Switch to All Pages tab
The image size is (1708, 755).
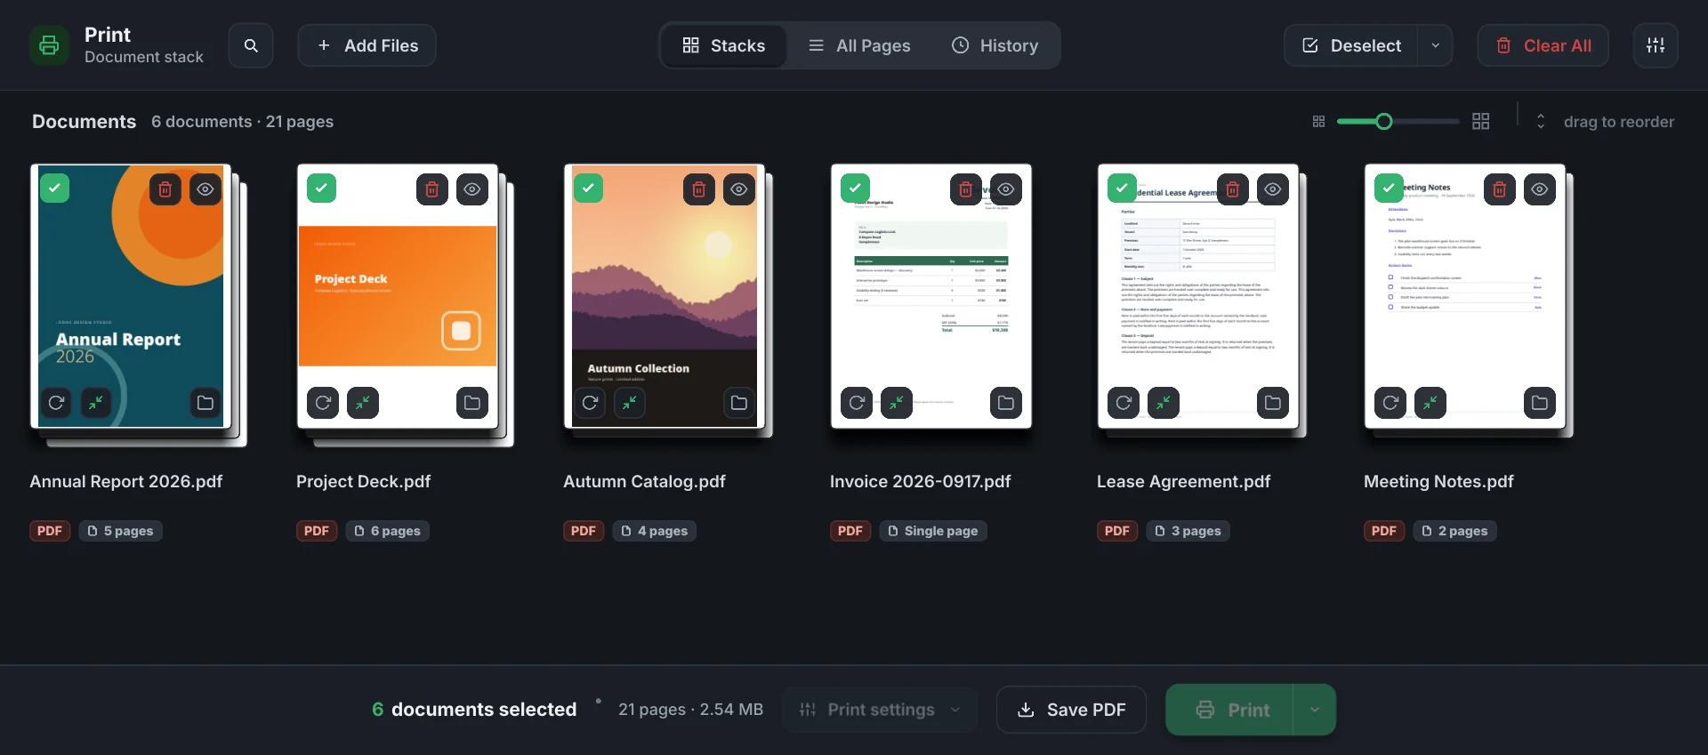pos(859,45)
